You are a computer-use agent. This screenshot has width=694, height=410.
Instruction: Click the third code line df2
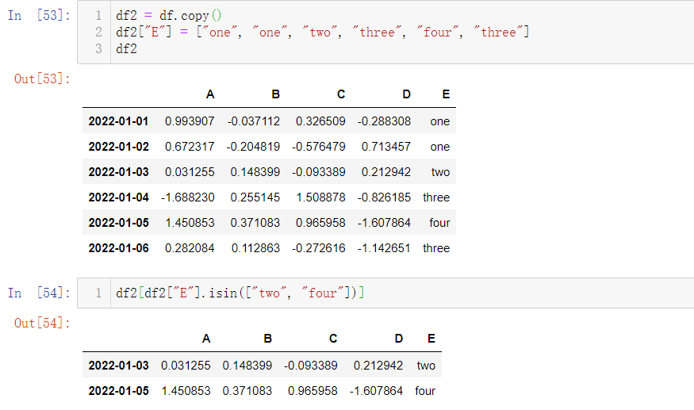click(127, 48)
